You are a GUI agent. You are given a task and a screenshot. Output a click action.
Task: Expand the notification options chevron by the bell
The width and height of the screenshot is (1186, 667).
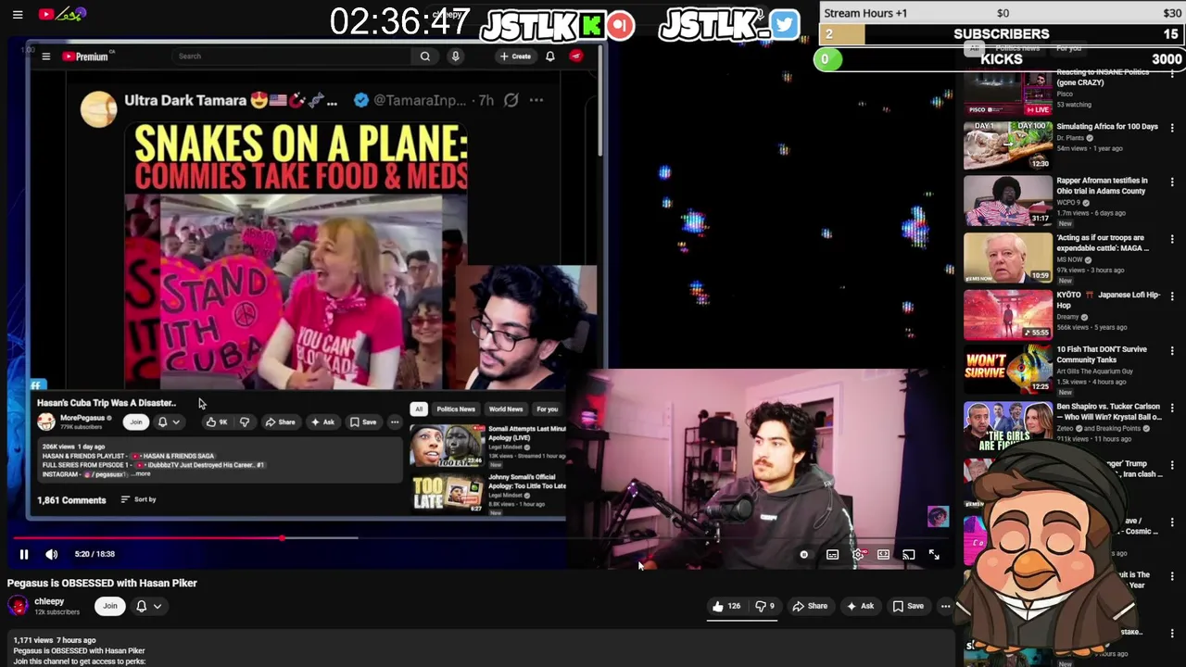click(x=158, y=606)
